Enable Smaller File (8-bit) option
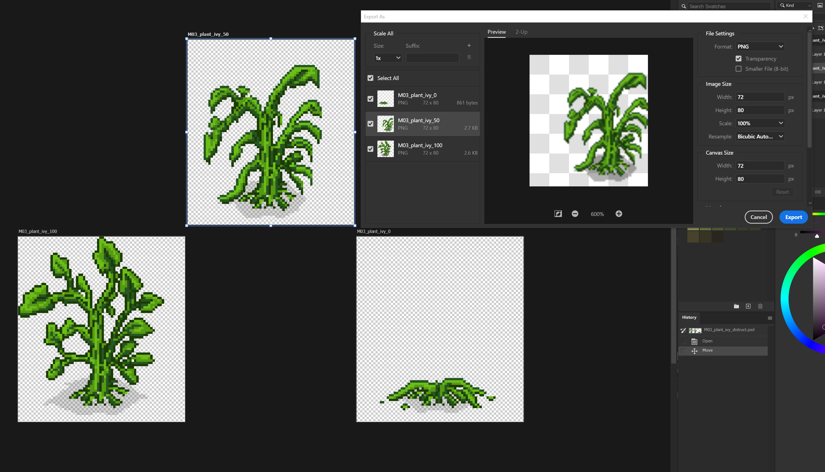The width and height of the screenshot is (825, 472). pos(738,69)
